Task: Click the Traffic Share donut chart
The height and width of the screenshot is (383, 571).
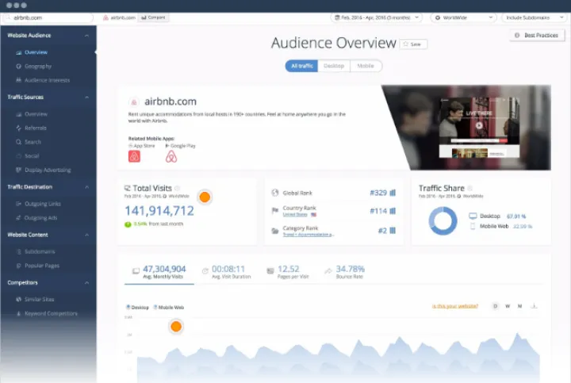Action: pos(443,222)
